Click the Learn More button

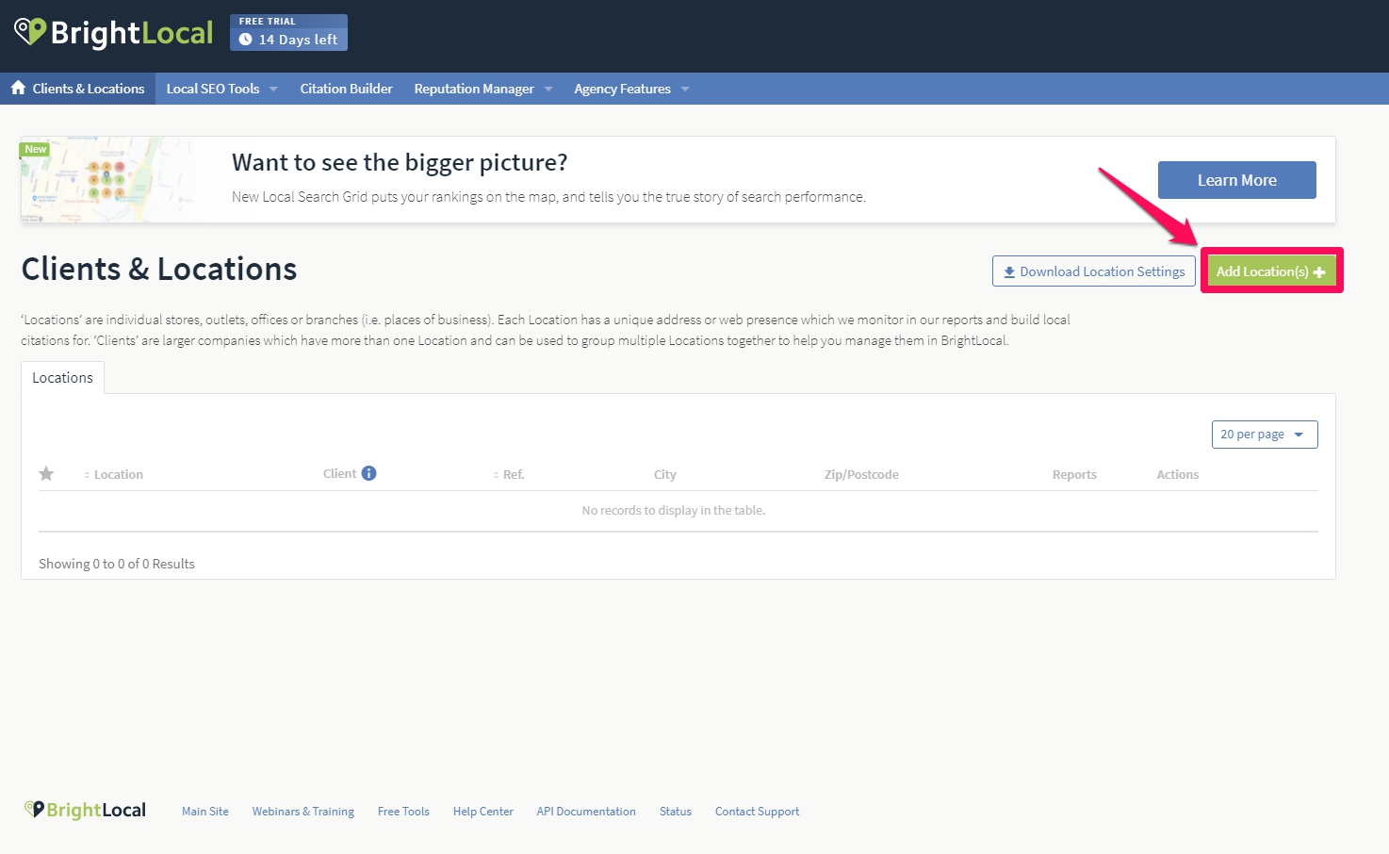pyautogui.click(x=1236, y=180)
